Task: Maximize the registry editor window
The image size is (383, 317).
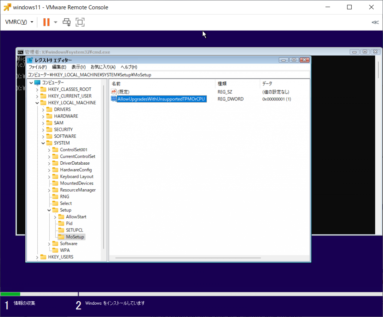Action: [294, 60]
